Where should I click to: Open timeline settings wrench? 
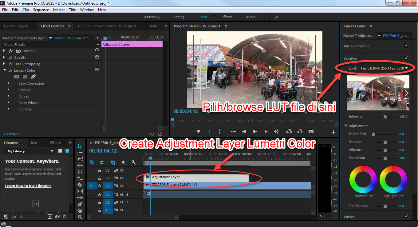[x=133, y=162]
